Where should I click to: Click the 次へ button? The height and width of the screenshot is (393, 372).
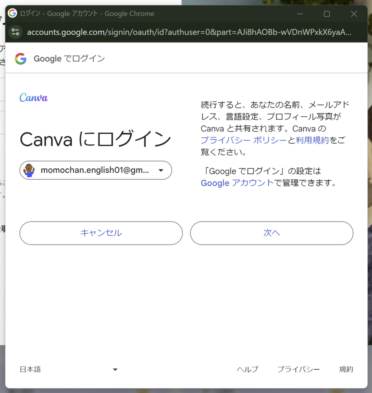point(272,233)
